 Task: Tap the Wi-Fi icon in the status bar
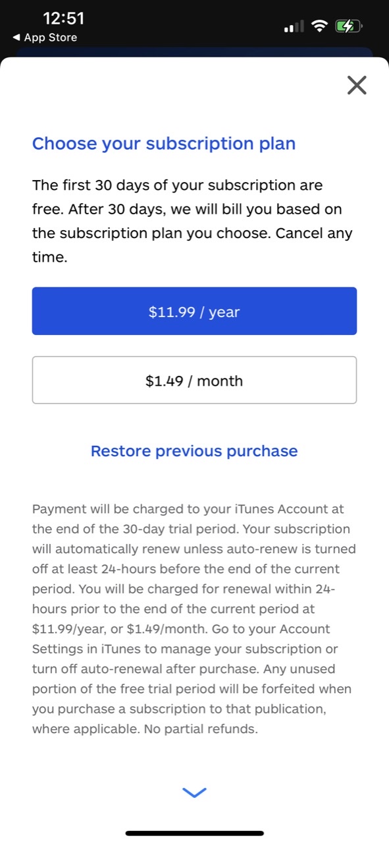pyautogui.click(x=321, y=26)
